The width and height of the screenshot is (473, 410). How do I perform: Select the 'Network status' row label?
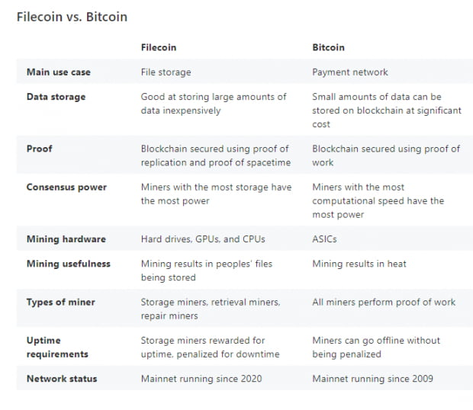click(x=63, y=379)
